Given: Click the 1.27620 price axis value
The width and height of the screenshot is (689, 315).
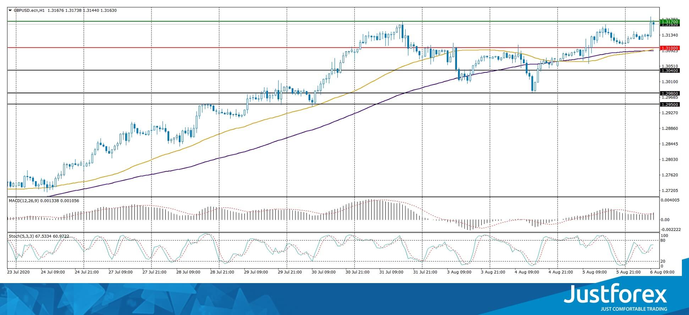Looking at the screenshot, I should tap(670, 175).
